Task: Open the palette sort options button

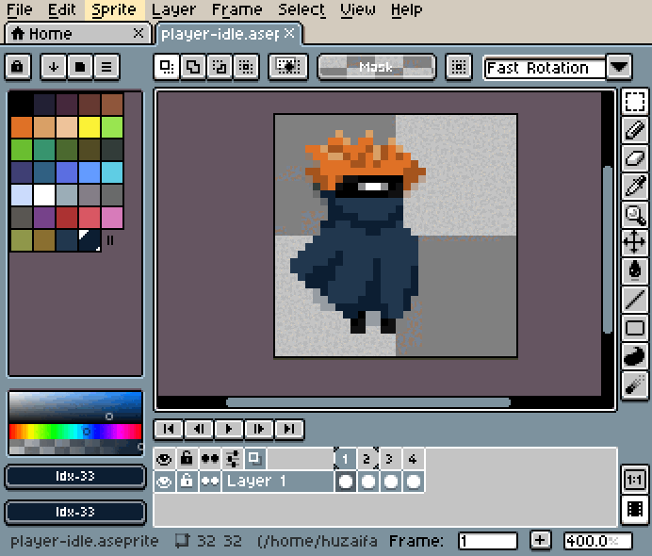Action: point(53,67)
